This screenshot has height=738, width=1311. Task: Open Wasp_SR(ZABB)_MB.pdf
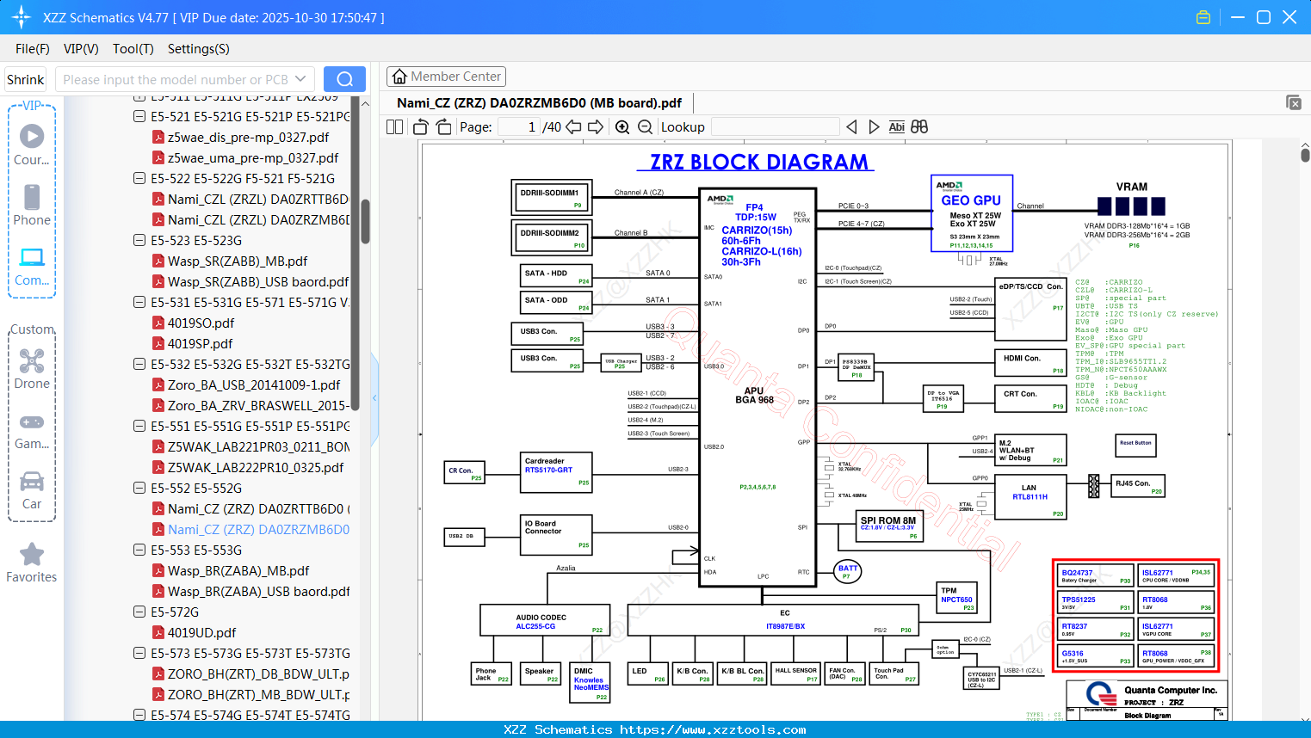237,261
